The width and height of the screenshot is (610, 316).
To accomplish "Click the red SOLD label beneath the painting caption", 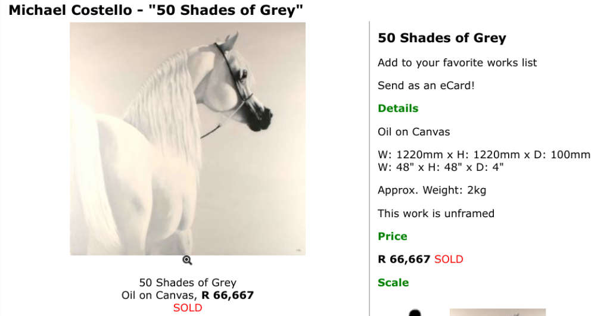I will click(188, 308).
